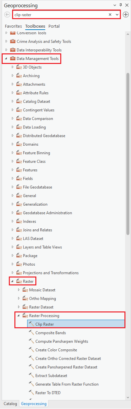Image resolution: width=131 pixels, height=409 pixels.
Task: Click the Composite Bands hammer icon
Action: coord(31,333)
